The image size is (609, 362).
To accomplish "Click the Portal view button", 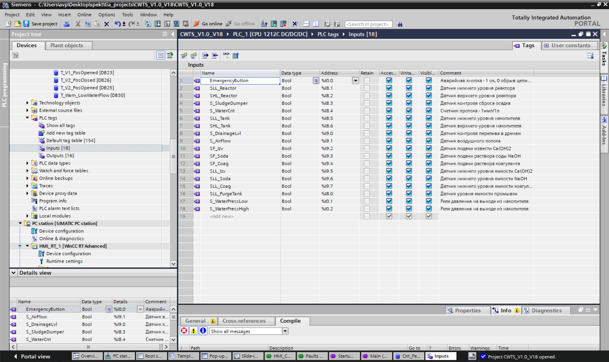I will point(32,356).
